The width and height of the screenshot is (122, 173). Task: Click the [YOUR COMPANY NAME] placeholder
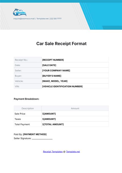coord(56,70)
